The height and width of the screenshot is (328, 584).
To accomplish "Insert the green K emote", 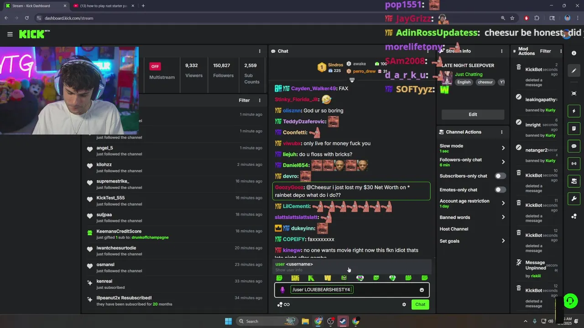I will point(311,278).
